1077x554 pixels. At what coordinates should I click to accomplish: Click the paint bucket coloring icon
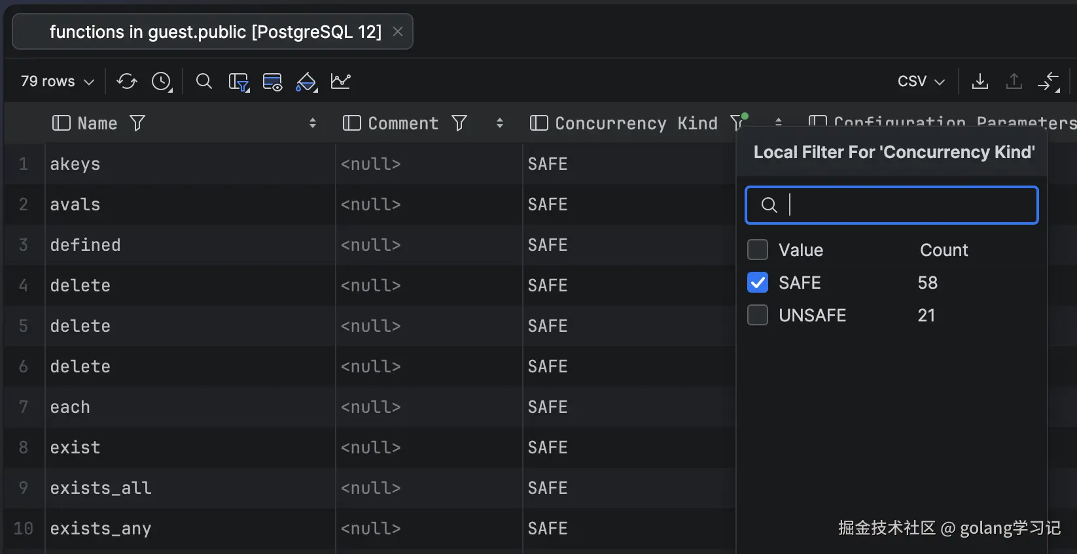306,82
